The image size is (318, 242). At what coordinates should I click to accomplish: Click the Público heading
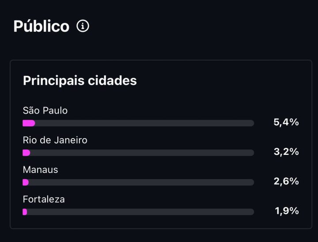point(42,26)
